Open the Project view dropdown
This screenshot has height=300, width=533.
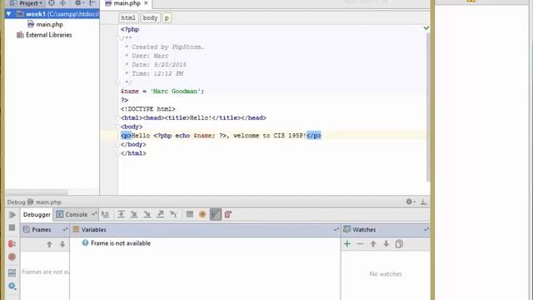pos(27,3)
